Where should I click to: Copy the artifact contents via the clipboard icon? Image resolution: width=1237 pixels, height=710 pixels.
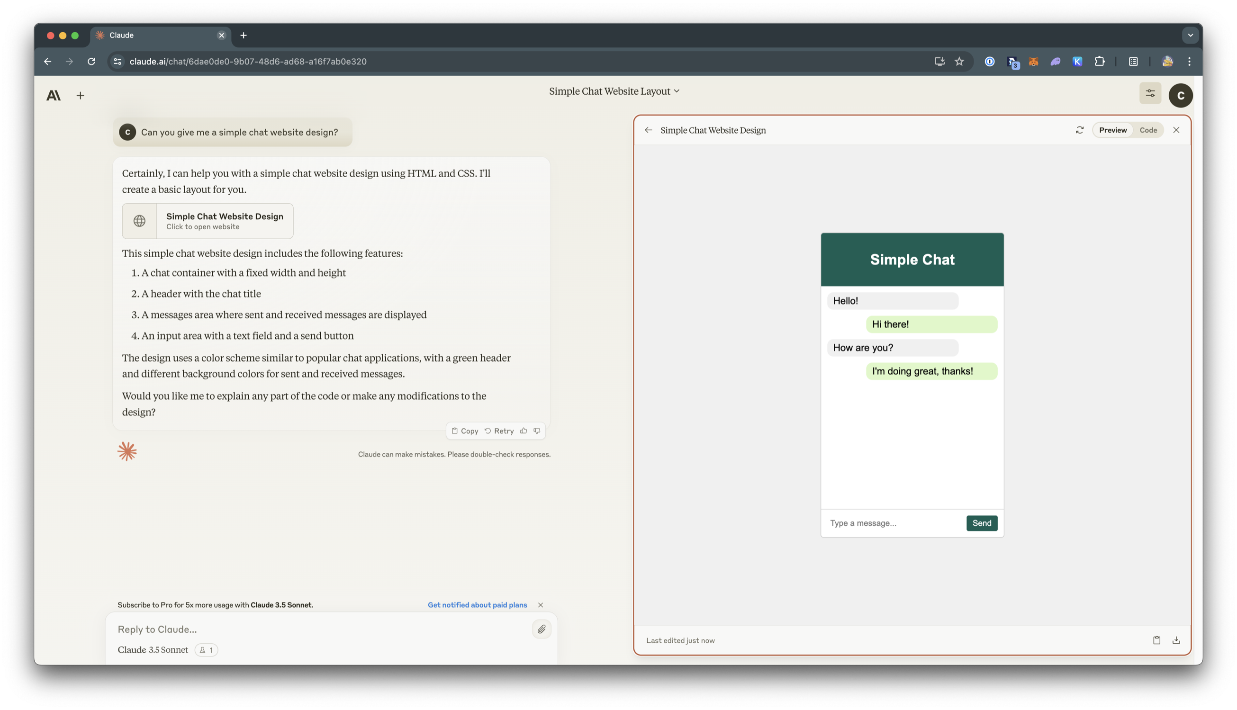(x=1156, y=640)
